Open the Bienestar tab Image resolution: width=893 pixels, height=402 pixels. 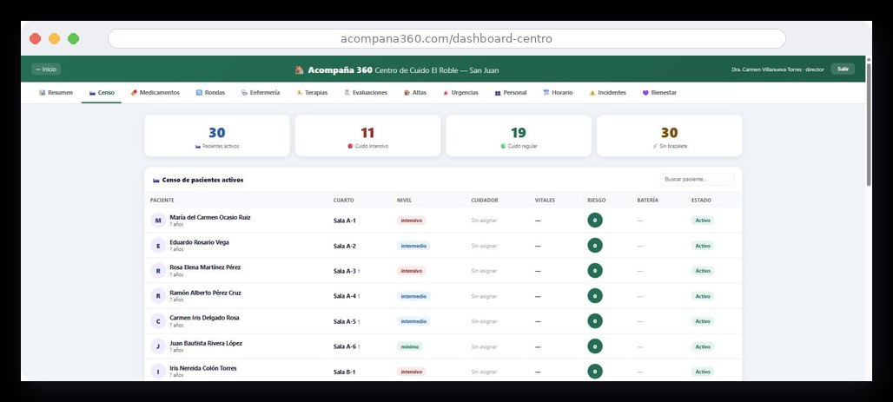coord(659,93)
